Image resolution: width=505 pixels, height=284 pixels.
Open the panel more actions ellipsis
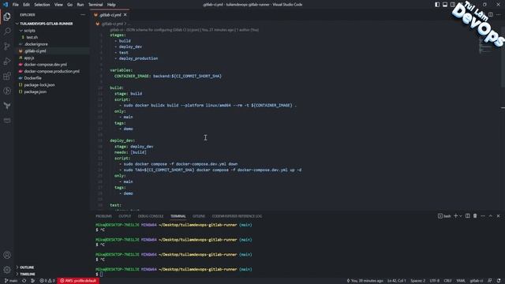coord(483,216)
